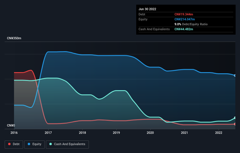Toggle the Debt series legend button
This screenshot has width=240, height=153.
tap(14, 144)
